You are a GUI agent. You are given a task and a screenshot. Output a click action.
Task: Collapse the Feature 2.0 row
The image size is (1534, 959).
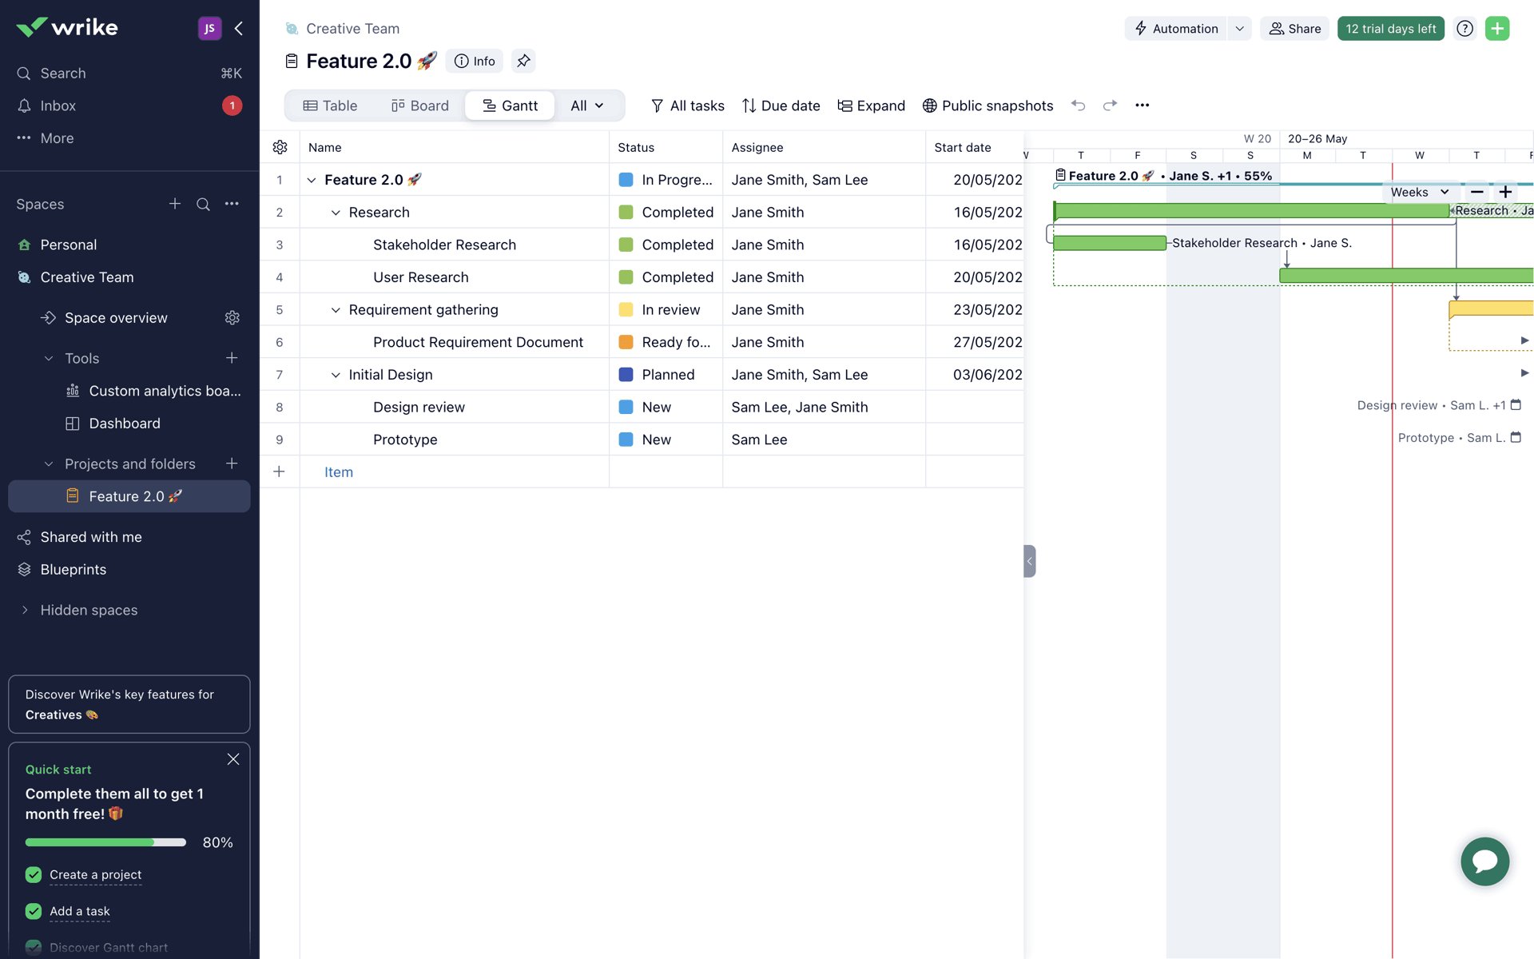coord(312,180)
